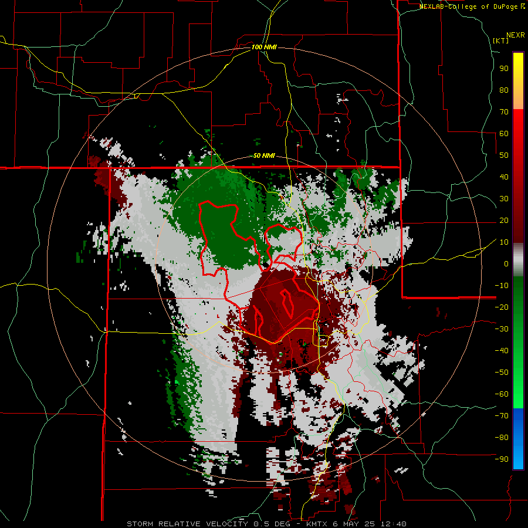Click the -70 value on the velocity scale
Viewport: 528px width, 528px height.
click(x=502, y=416)
